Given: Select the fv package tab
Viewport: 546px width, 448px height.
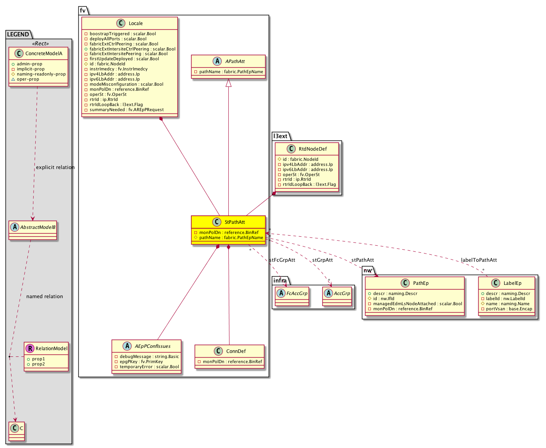Looking at the screenshot, I should point(83,11).
